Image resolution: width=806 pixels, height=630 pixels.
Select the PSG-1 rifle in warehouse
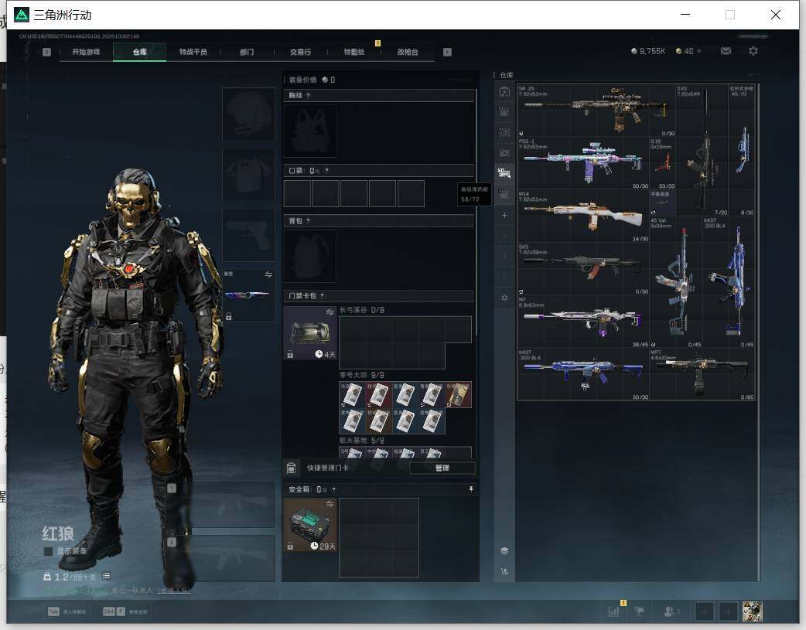click(x=583, y=163)
